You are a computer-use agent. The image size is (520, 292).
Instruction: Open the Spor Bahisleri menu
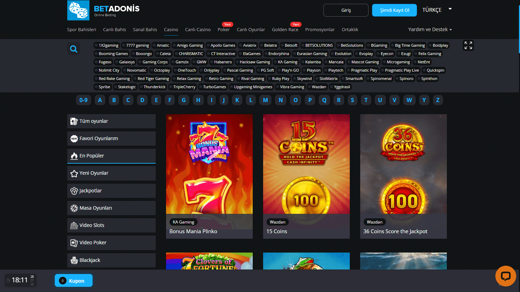[x=81, y=29]
